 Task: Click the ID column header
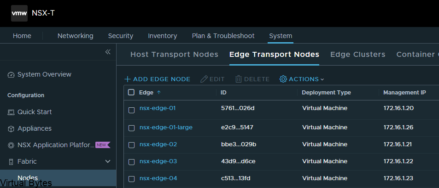pyautogui.click(x=223, y=93)
